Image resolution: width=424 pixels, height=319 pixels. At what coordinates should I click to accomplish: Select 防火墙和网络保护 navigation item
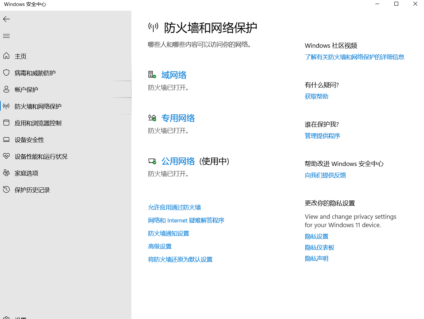pyautogui.click(x=66, y=106)
